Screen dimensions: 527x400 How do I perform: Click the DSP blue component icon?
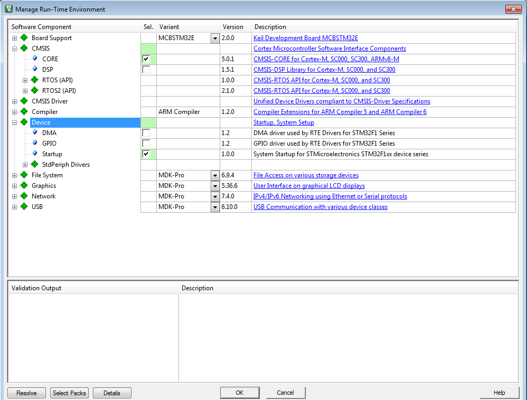click(x=35, y=69)
